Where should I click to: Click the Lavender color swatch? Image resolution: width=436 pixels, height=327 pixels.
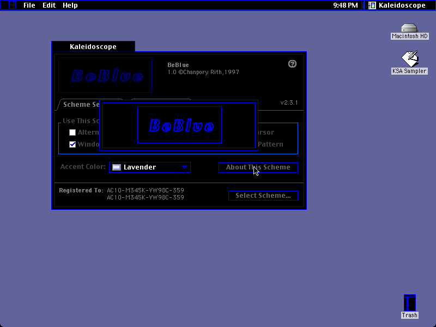pos(117,167)
